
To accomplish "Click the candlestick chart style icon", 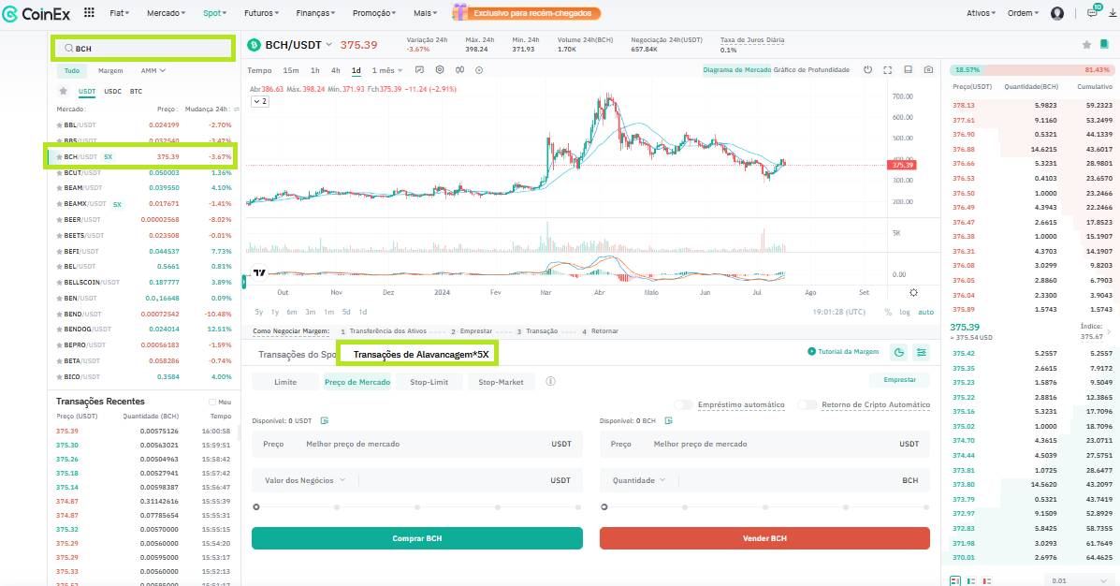I will (459, 70).
